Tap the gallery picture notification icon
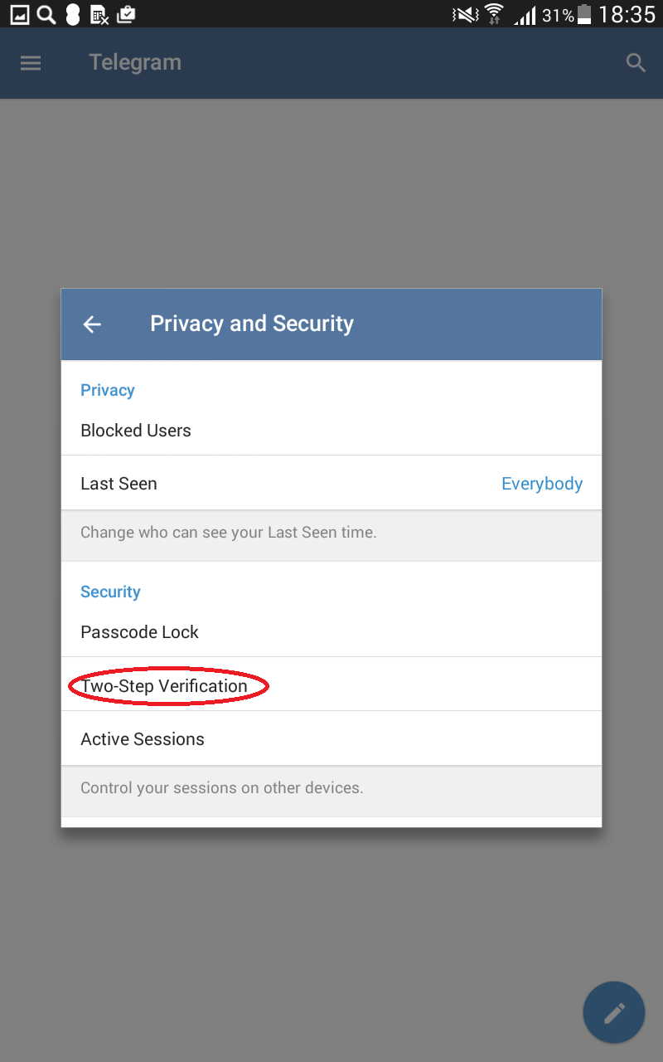The image size is (663, 1062). pos(20,14)
